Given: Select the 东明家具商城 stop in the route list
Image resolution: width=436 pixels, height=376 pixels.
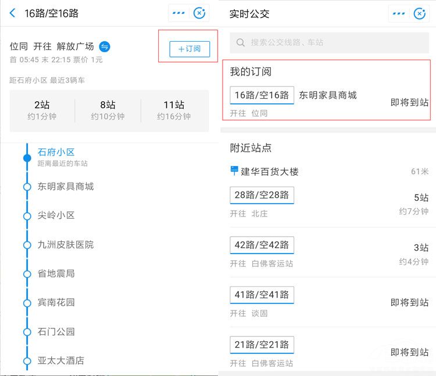Looking at the screenshot, I should (66, 186).
